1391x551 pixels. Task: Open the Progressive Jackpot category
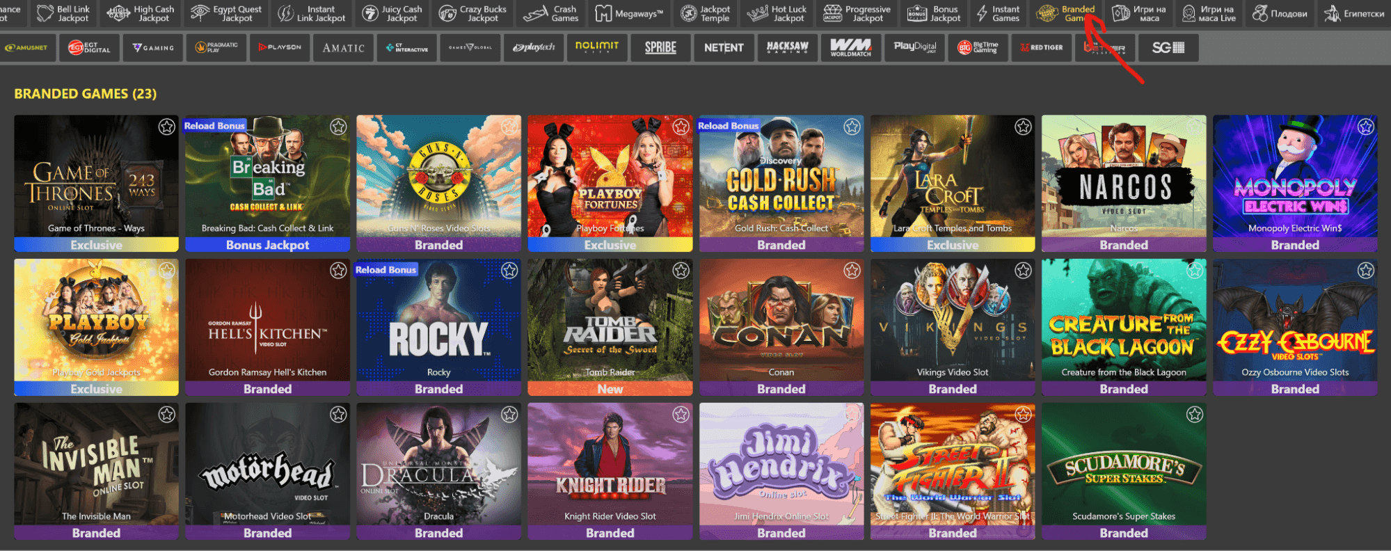tap(857, 13)
